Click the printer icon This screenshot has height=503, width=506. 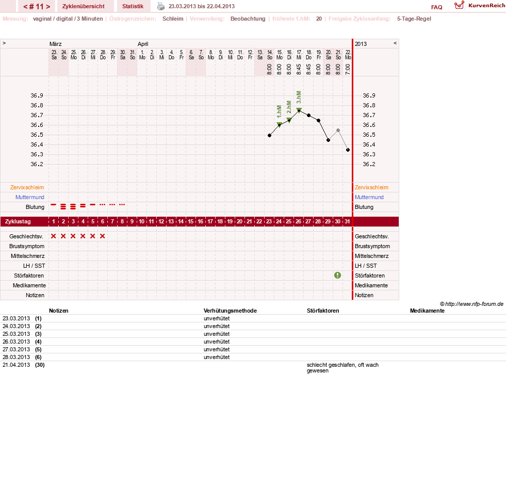161,6
